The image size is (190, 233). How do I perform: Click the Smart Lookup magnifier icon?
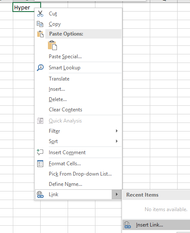tap(40, 68)
